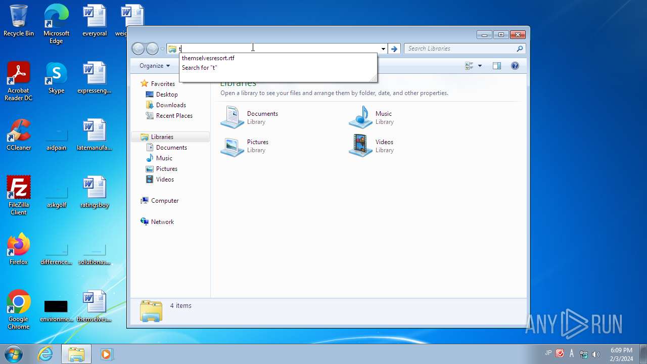Change your view icon button
The width and height of the screenshot is (647, 364).
click(469, 66)
